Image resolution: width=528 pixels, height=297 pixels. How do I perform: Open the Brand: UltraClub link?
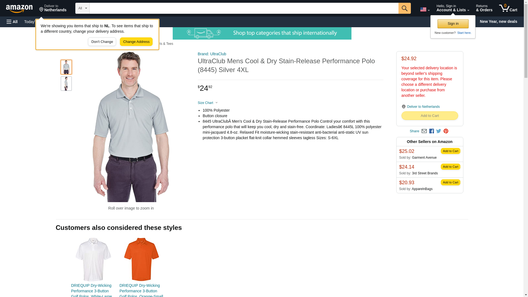point(212,54)
